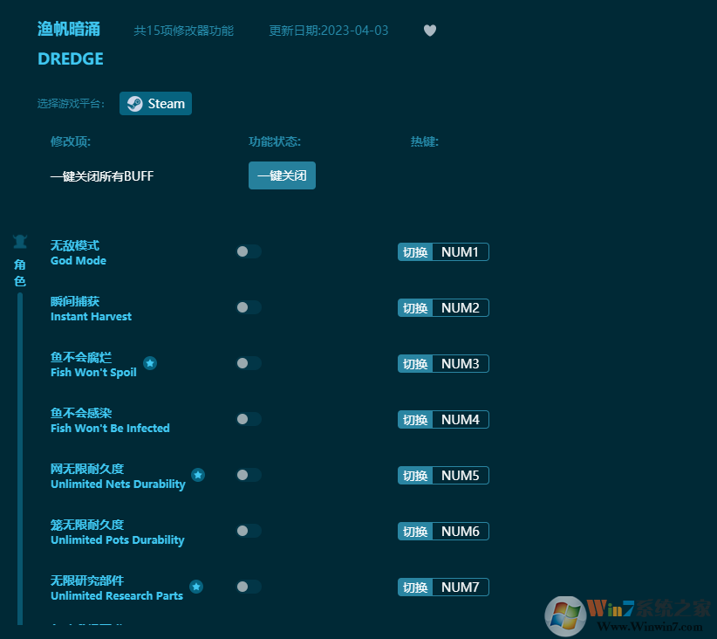Toggle Unlimited Pots Durability on

pos(249,531)
